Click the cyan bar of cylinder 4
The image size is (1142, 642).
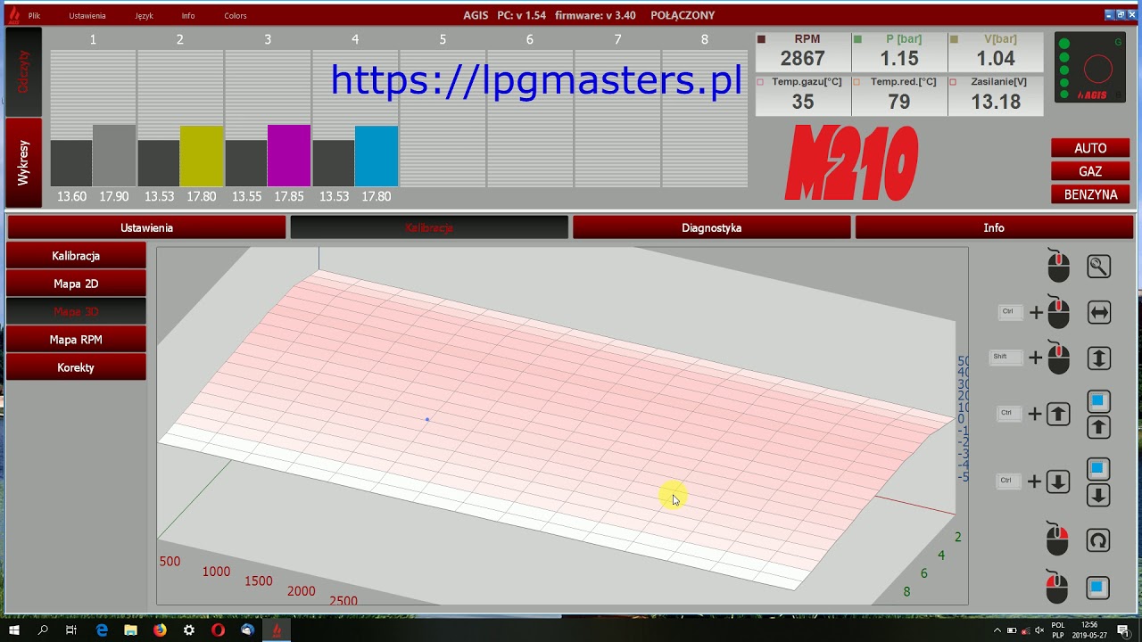pyautogui.click(x=377, y=156)
